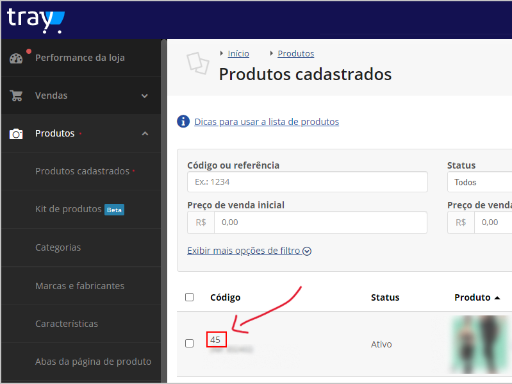This screenshot has width=512, height=384.
Task: Tick the checkbox for product 45
Action: coord(190,344)
